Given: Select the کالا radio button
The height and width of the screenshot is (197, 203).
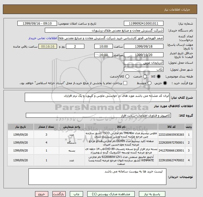Looking at the screenshot, I should 159,76.
